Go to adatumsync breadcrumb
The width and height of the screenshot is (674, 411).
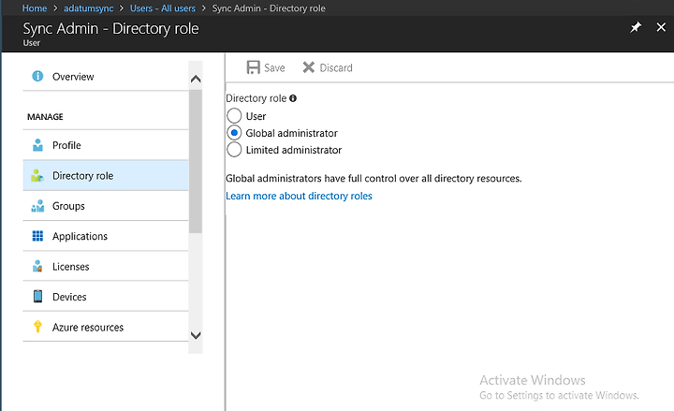pyautogui.click(x=89, y=8)
